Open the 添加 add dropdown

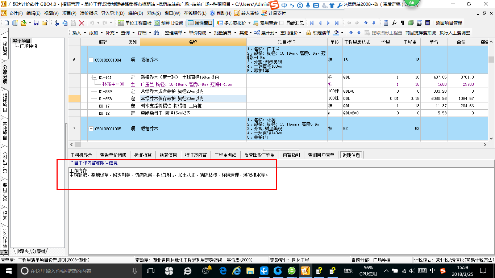pyautogui.click(x=96, y=33)
